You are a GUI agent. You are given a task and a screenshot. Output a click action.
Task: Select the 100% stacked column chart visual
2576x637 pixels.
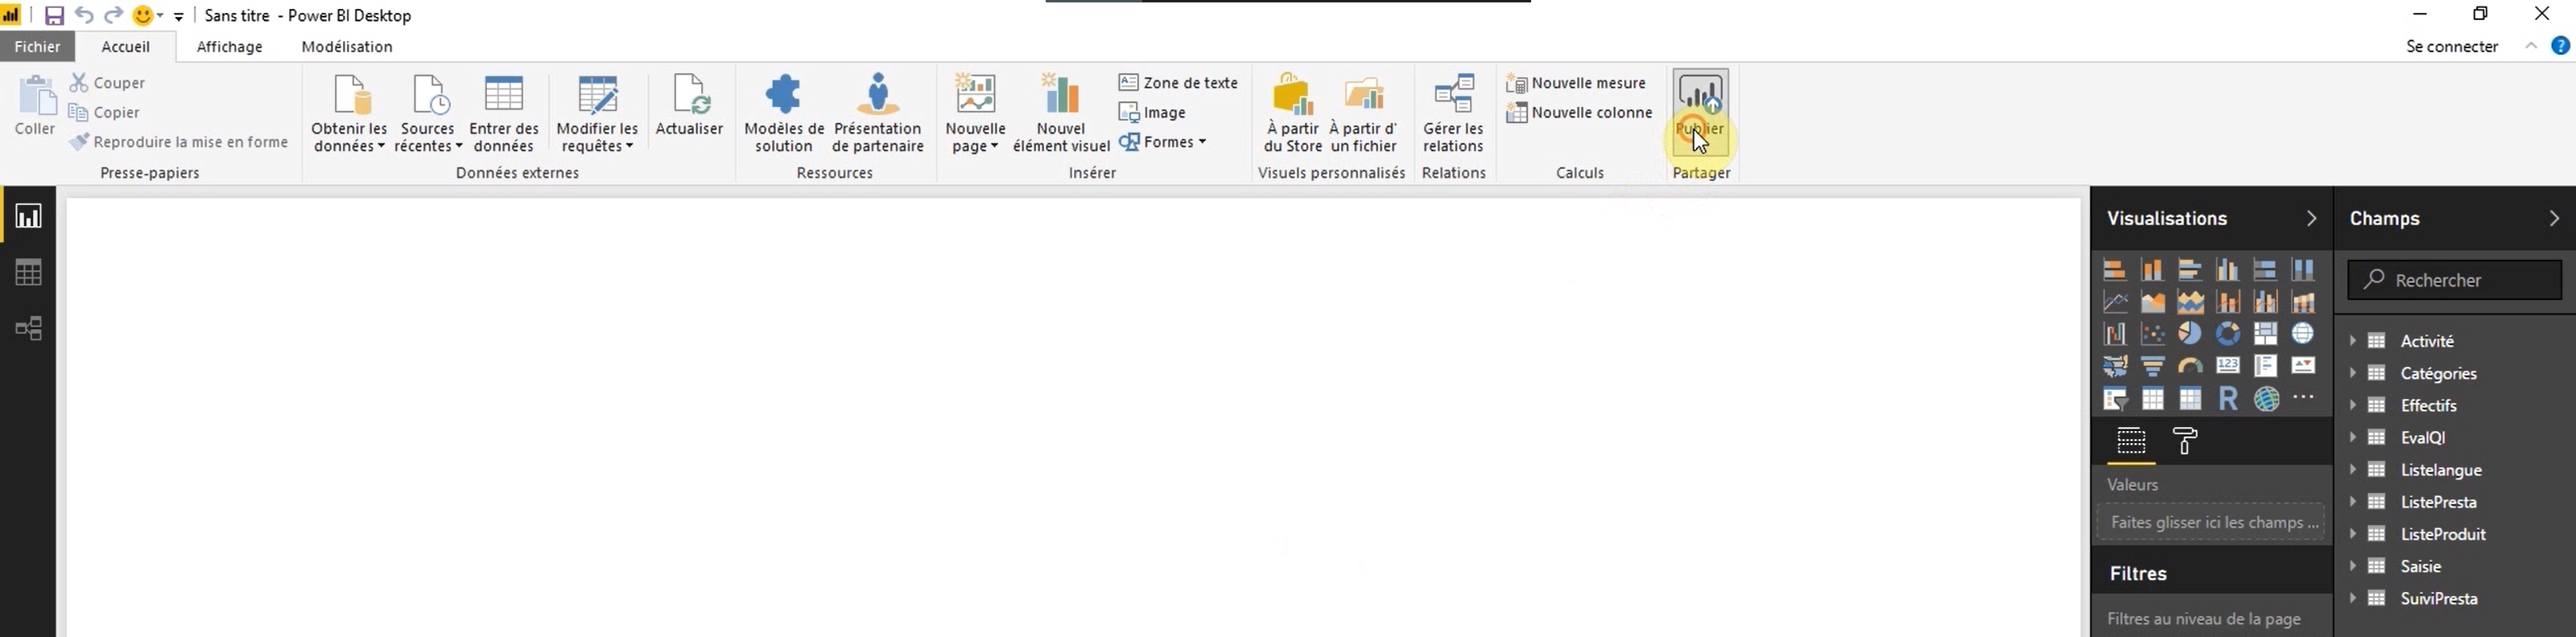point(2303,269)
